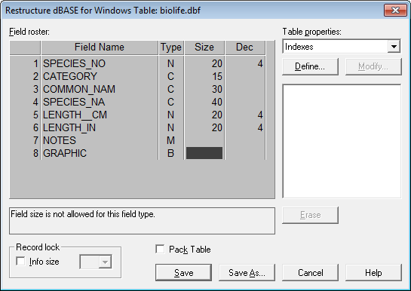The height and width of the screenshot is (291, 411).
Task: Select the SPECIES_NO field name
Action: pos(74,63)
